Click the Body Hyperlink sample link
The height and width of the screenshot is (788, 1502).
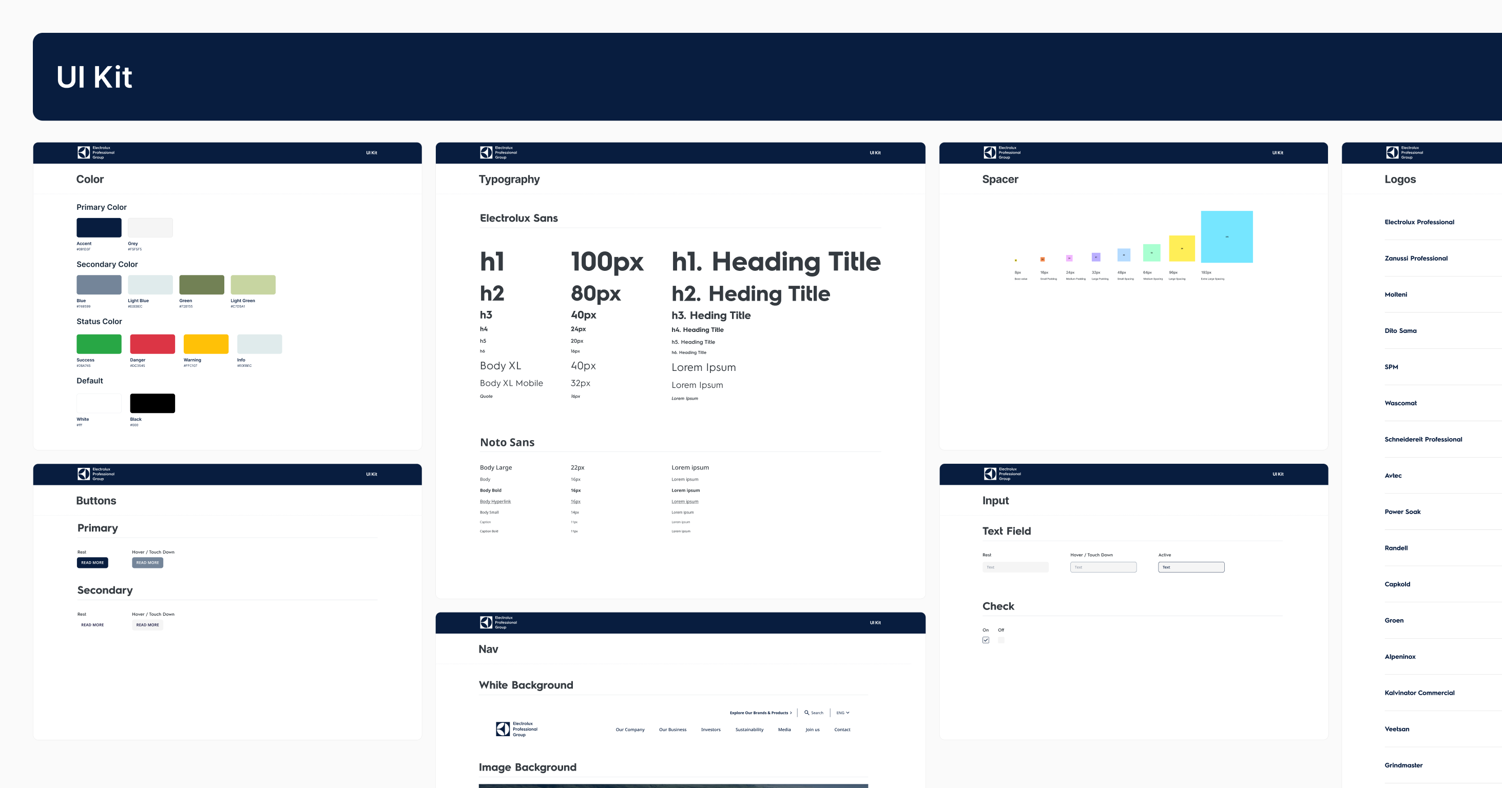(x=495, y=501)
